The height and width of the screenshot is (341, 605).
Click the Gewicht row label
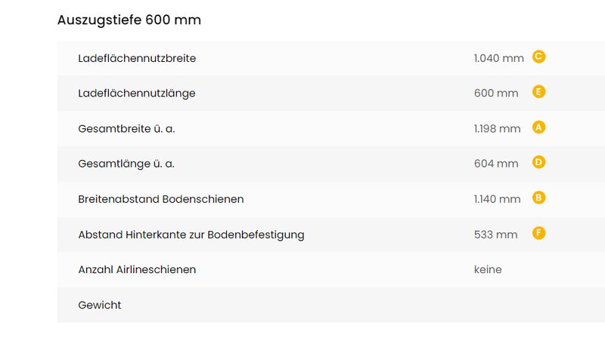(x=100, y=305)
